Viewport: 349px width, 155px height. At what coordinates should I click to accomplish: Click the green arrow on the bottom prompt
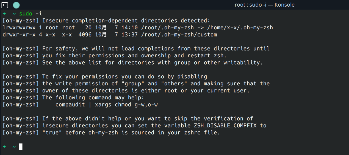point(4,147)
